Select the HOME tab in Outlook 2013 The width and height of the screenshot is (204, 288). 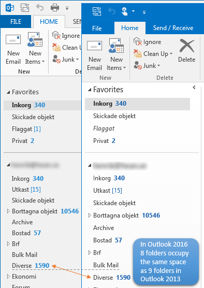tap(49, 22)
